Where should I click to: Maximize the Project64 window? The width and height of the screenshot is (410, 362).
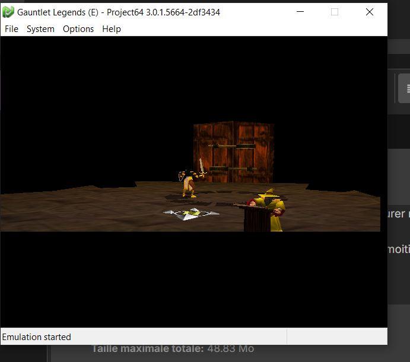(335, 12)
